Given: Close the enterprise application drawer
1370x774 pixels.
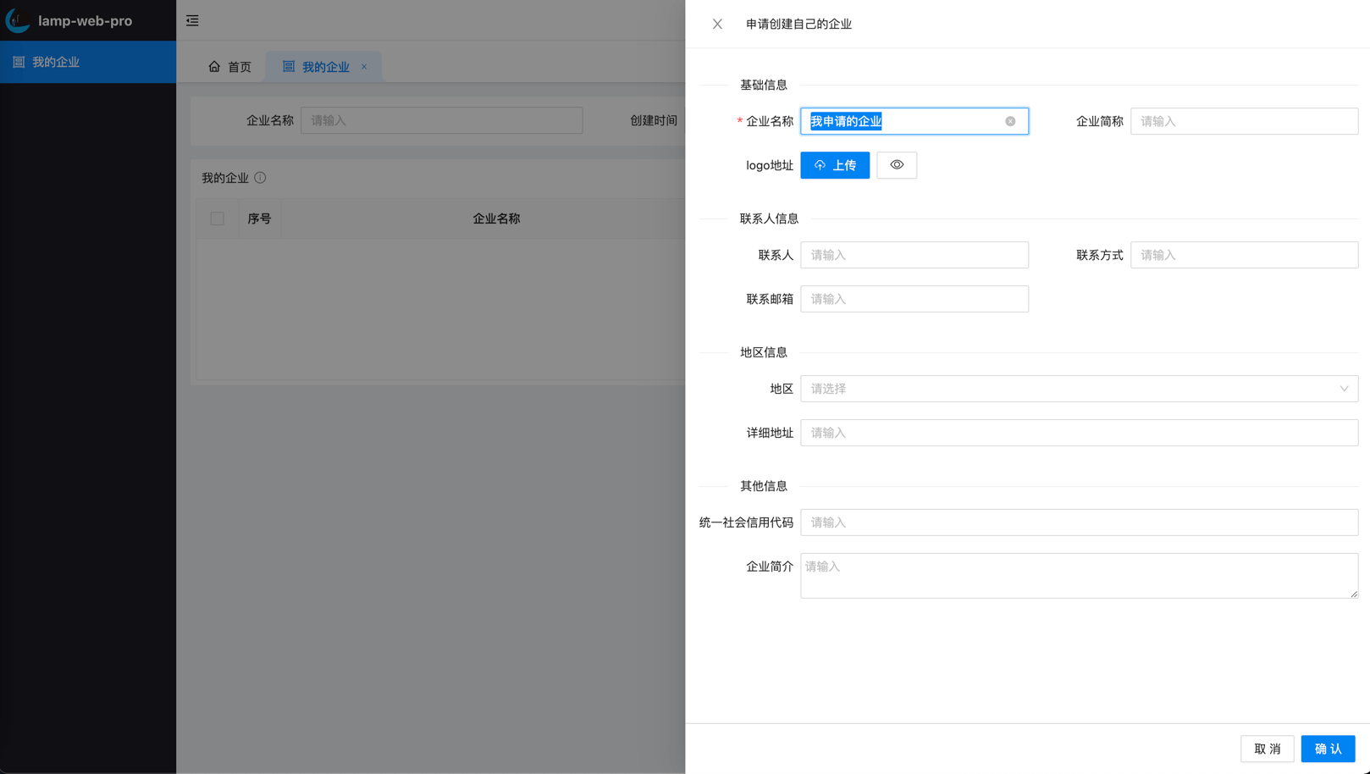Looking at the screenshot, I should pyautogui.click(x=717, y=24).
